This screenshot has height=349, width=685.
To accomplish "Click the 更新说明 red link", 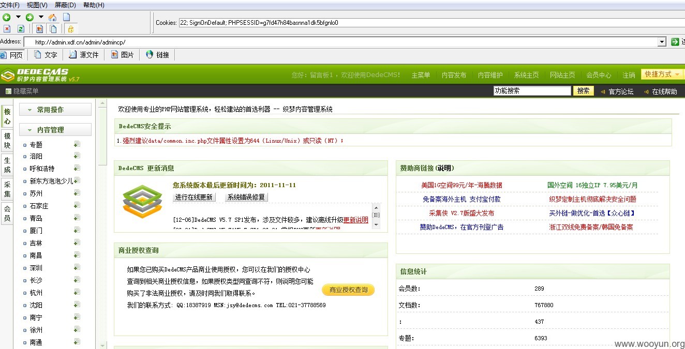I will 356,220.
